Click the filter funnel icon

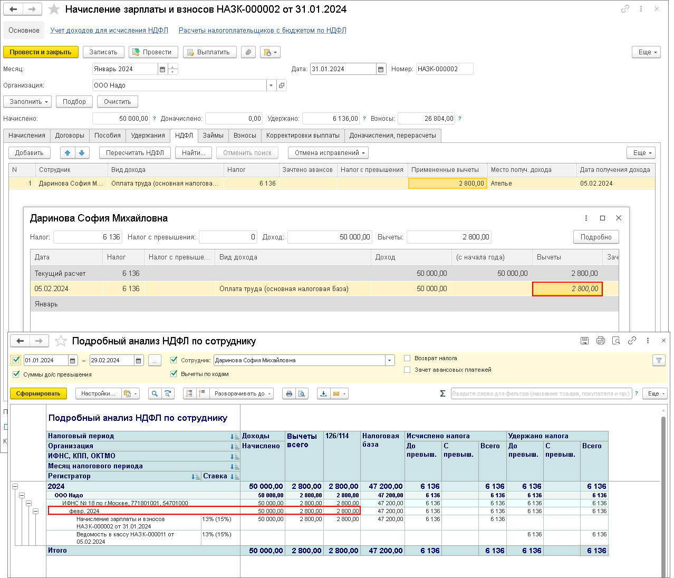point(658,360)
